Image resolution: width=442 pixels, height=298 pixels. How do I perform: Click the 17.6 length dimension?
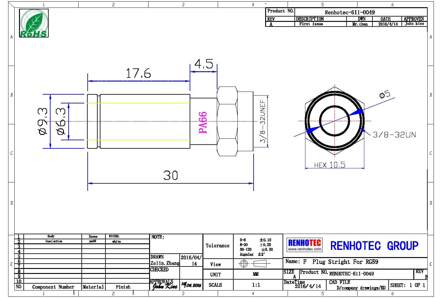[x=138, y=74]
